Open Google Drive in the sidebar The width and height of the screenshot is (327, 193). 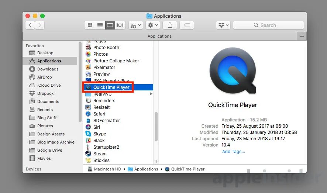click(49, 150)
